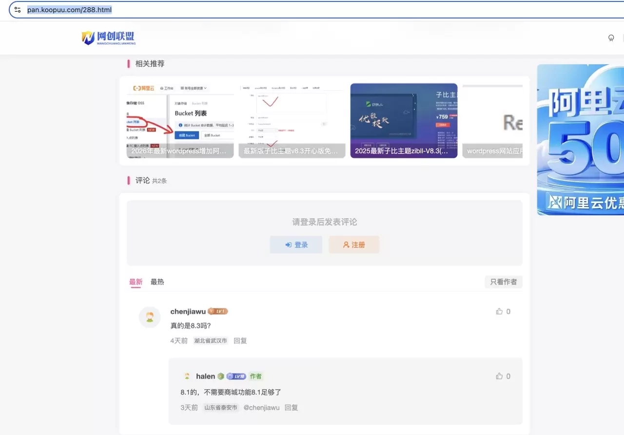This screenshot has width=624, height=435.
Task: Click chenjiawu's avatar image
Action: (x=150, y=318)
